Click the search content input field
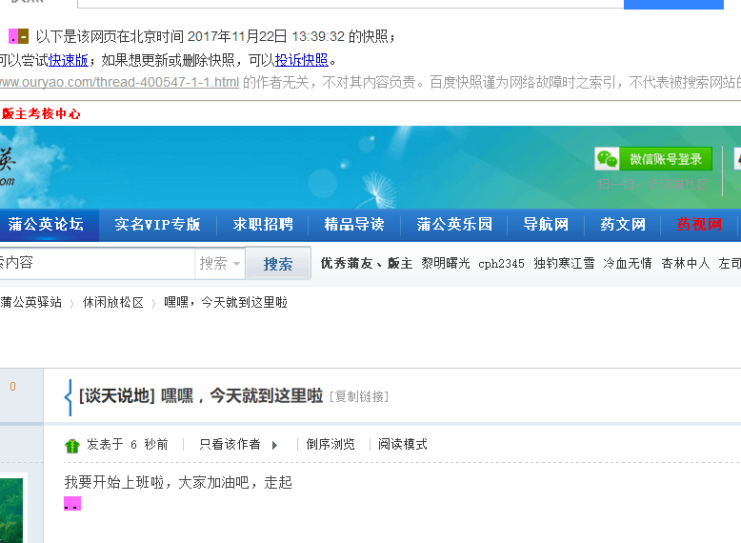Screen dimensions: 741x543 [97, 263]
